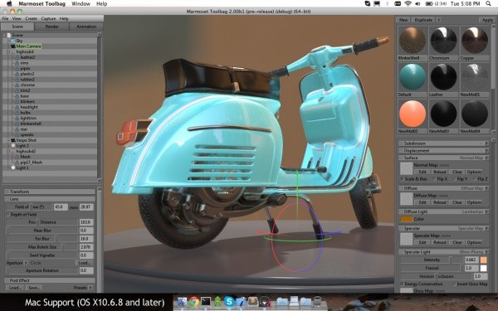Select the Leather material thumbnail
The width and height of the screenshot is (498, 311).
(443, 77)
